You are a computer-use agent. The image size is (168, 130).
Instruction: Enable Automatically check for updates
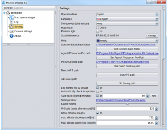point(98,91)
